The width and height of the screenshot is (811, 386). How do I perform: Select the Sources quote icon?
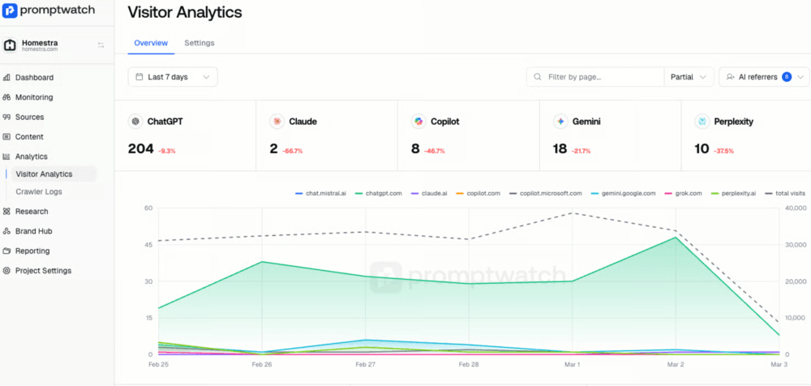6,117
